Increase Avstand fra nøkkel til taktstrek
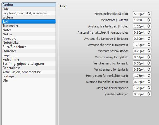The image size is (159, 125). tap(149, 81)
